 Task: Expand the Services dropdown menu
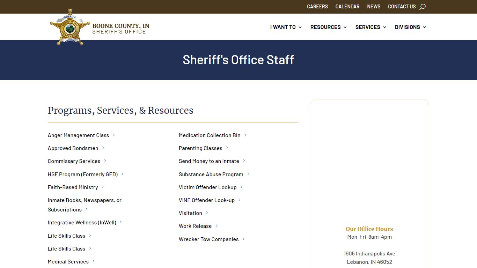click(x=370, y=27)
